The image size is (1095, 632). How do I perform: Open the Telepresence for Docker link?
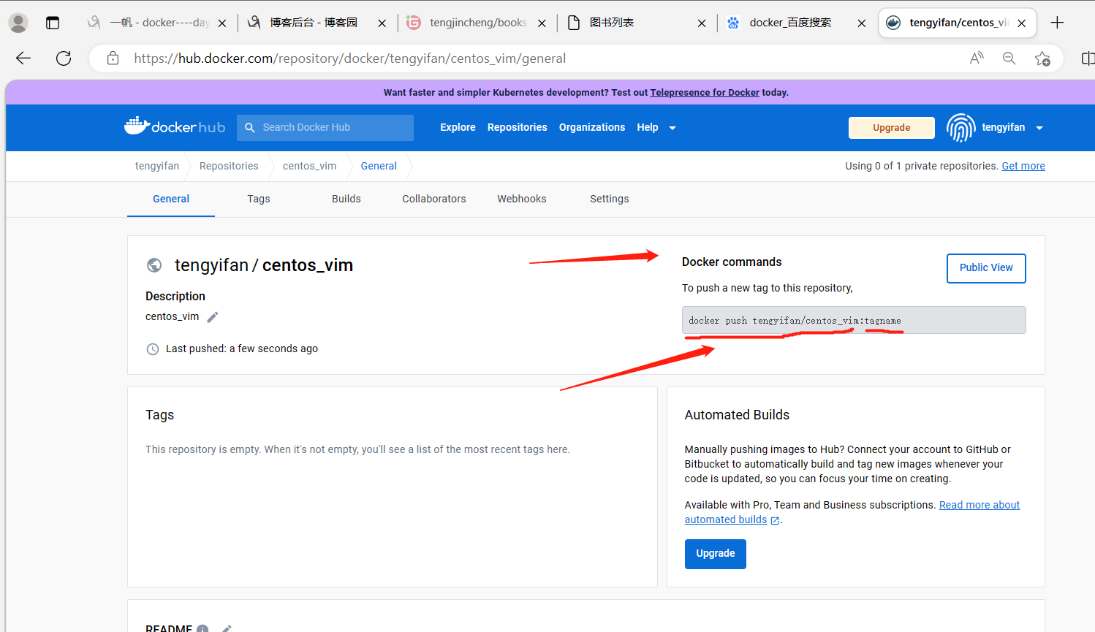click(705, 93)
